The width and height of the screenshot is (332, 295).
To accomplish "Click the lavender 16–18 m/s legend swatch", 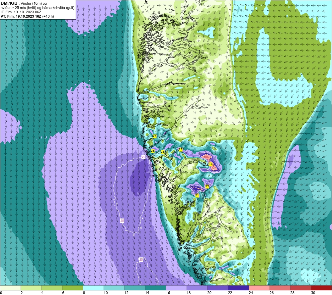I will pos(176,288).
